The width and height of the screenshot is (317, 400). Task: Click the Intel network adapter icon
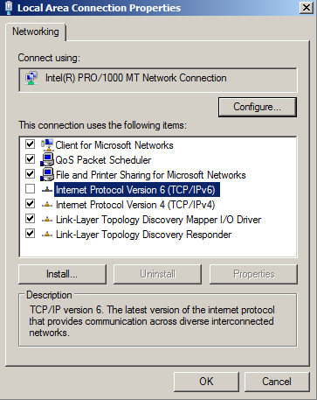point(31,78)
